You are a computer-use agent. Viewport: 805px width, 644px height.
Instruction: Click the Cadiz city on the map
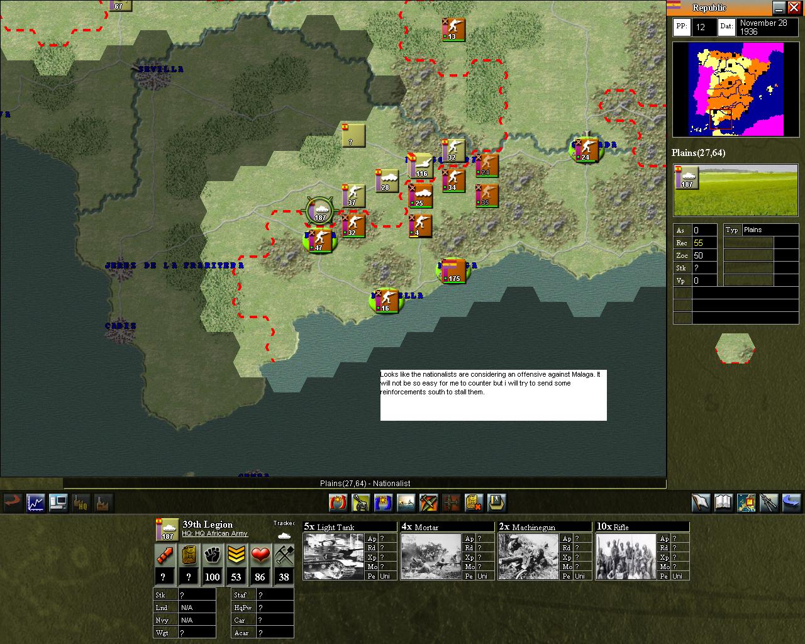(x=121, y=330)
